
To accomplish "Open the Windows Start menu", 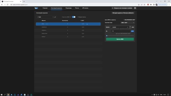I will point(2,95).
